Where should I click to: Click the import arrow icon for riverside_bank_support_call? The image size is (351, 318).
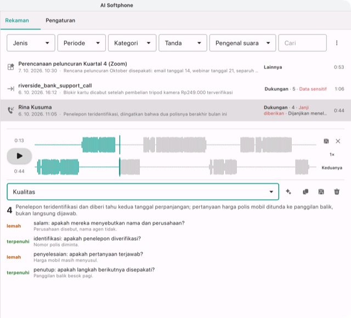pos(10,89)
